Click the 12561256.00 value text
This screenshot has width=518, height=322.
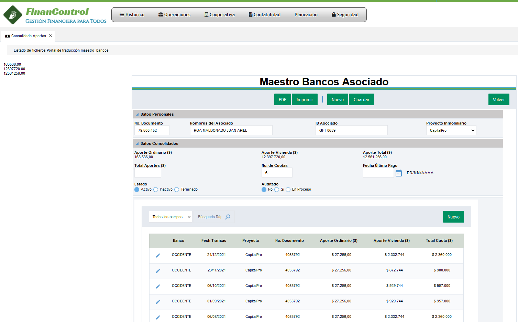click(x=14, y=73)
